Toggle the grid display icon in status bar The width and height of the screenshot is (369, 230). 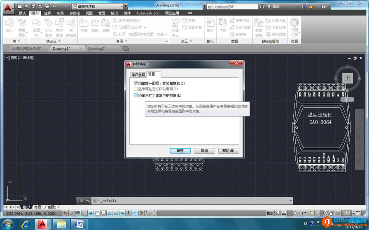77,213
